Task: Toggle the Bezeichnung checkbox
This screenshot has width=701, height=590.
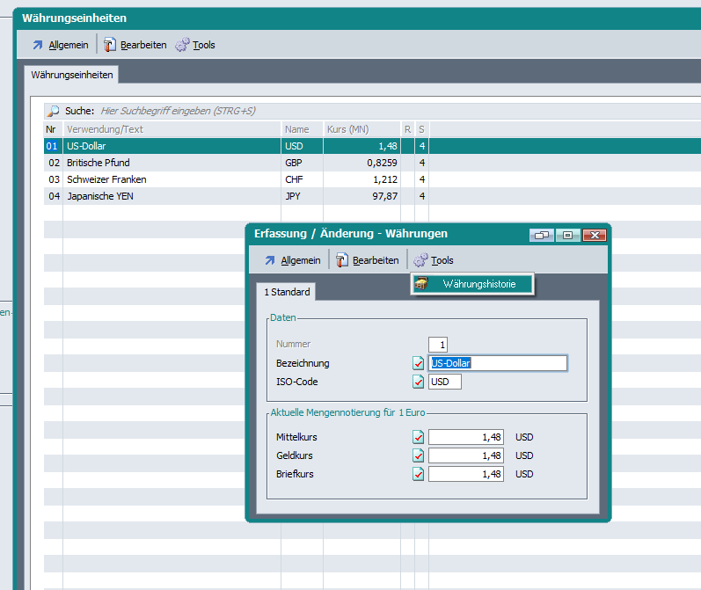Action: pos(419,363)
